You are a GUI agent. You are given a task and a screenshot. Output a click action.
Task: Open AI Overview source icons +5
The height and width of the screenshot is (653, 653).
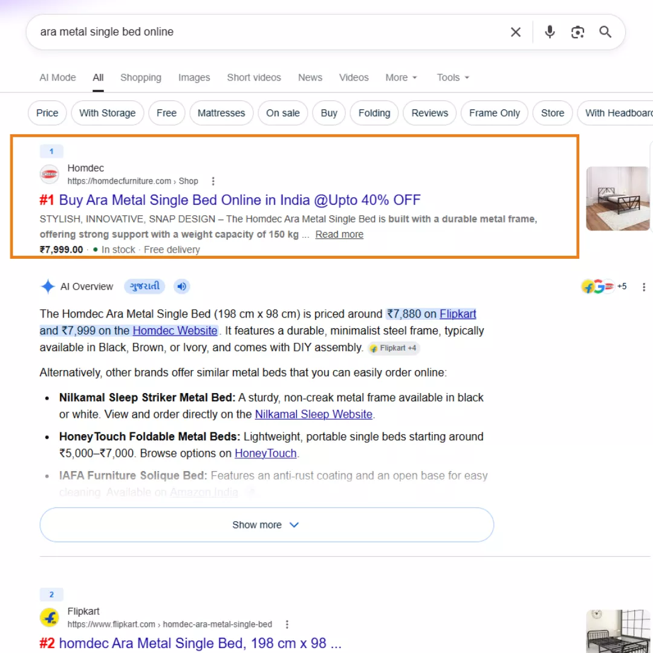[604, 287]
